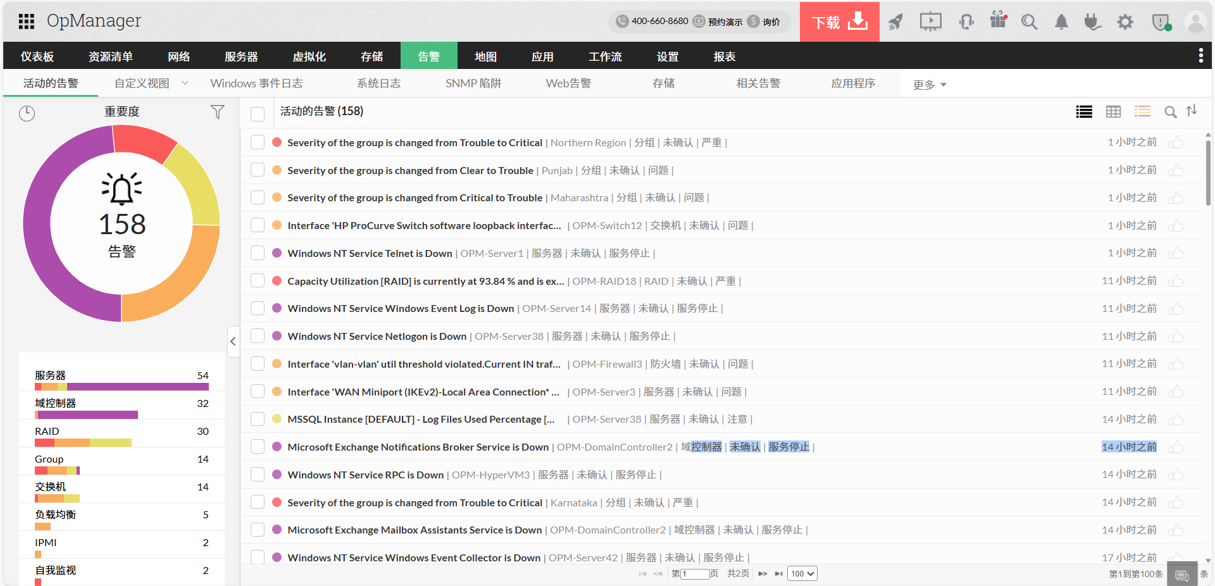Open the page size 100 dropdown
The width and height of the screenshot is (1215, 586).
(x=802, y=573)
